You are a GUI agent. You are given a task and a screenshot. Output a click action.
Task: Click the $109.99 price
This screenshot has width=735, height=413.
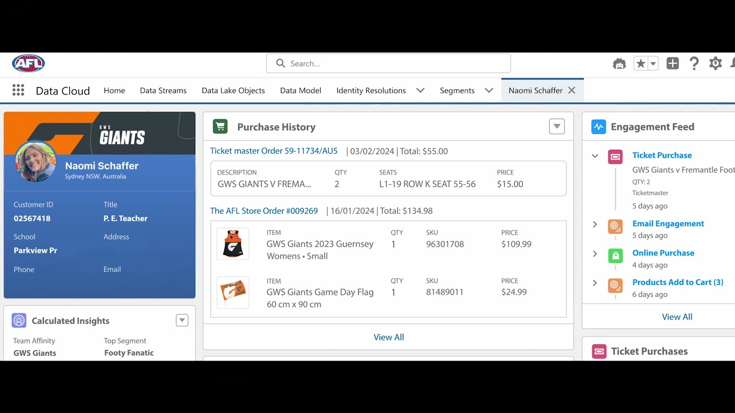[516, 244]
